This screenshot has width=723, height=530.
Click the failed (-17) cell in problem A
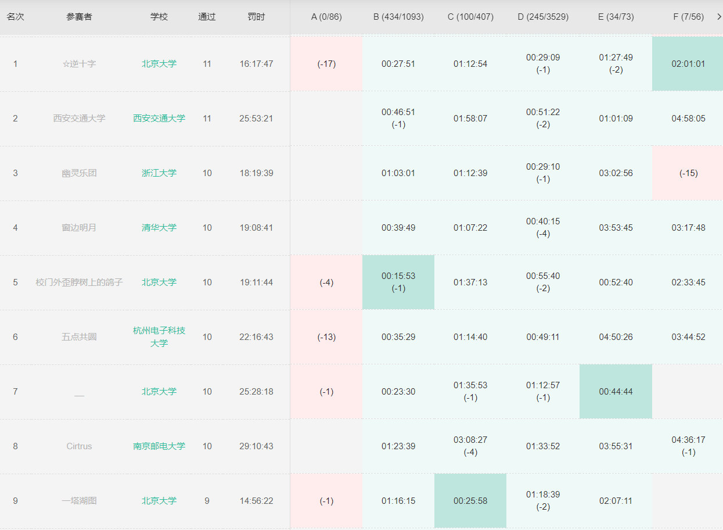[326, 64]
